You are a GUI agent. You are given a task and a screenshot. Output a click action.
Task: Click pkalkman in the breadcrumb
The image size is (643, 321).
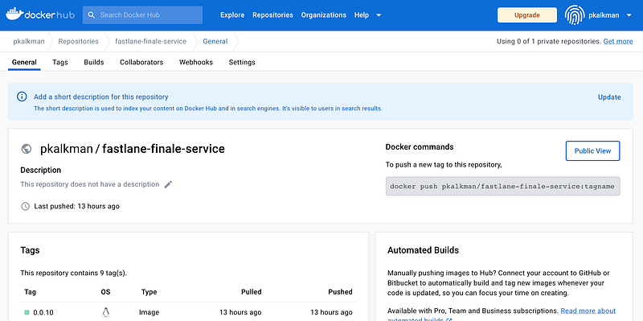(x=29, y=42)
